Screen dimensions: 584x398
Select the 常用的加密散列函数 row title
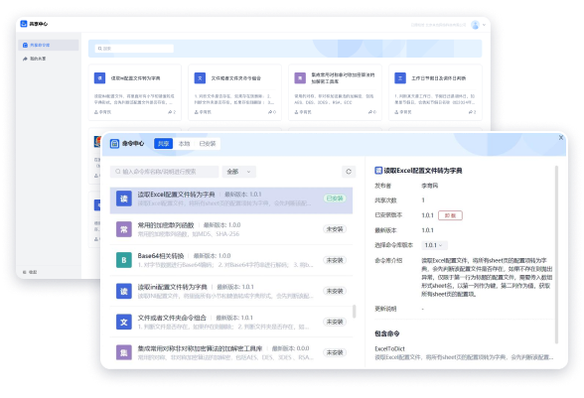pyautogui.click(x=166, y=225)
